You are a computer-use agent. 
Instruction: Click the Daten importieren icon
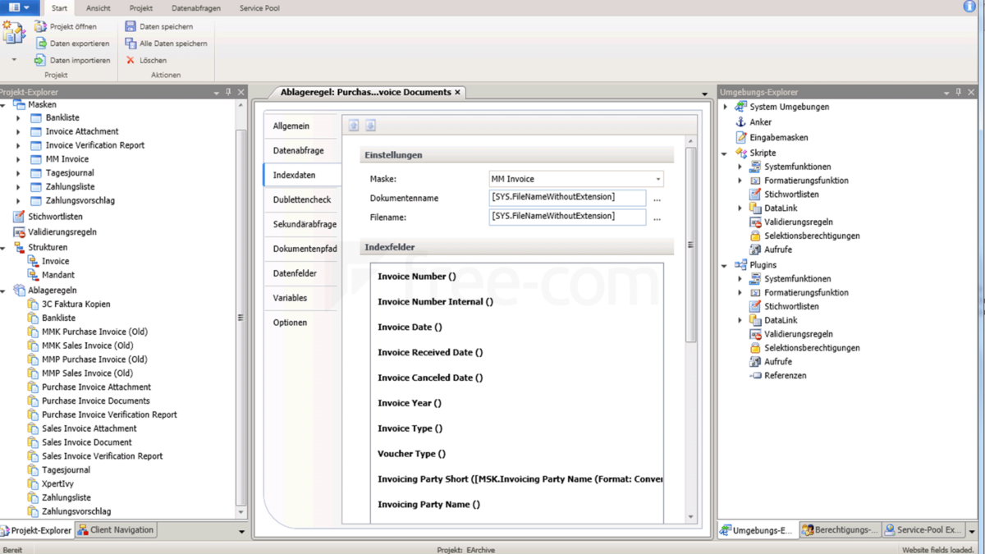[x=39, y=59]
